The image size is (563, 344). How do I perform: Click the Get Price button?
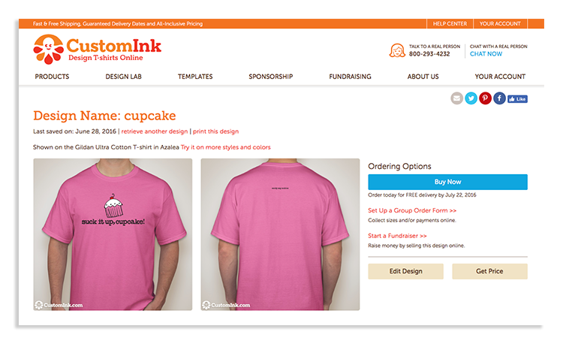[489, 271]
